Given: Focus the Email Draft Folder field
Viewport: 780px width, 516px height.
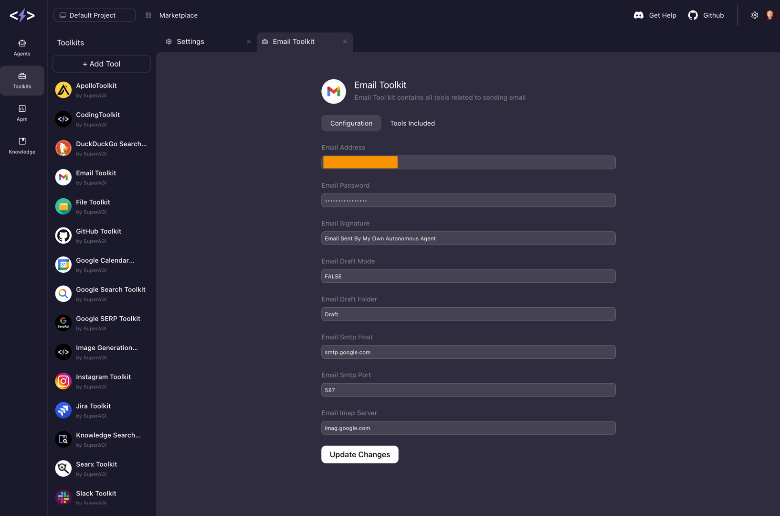Looking at the screenshot, I should [468, 314].
